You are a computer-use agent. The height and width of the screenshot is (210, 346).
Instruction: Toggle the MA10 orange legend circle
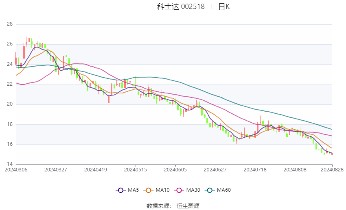149,190
